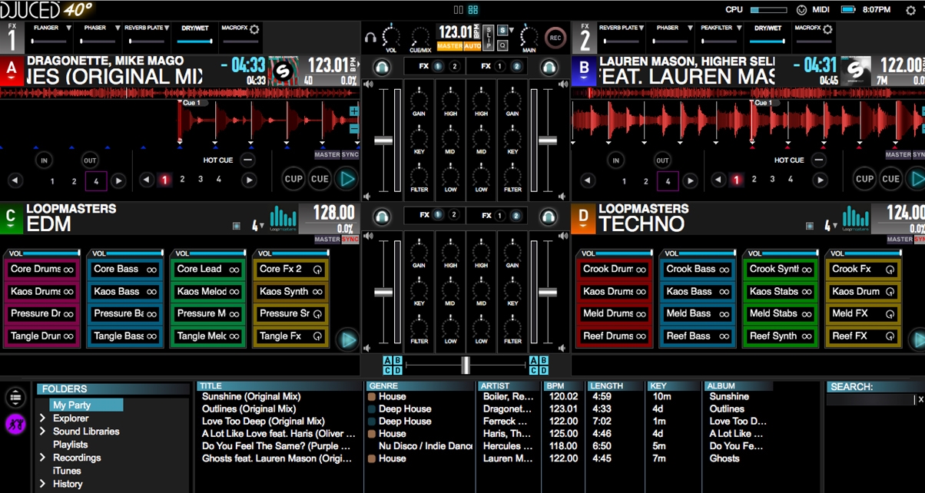Play the EDM sampler deck C

pyautogui.click(x=347, y=338)
